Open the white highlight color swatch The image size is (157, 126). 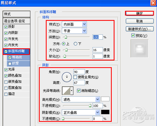pos(105,99)
